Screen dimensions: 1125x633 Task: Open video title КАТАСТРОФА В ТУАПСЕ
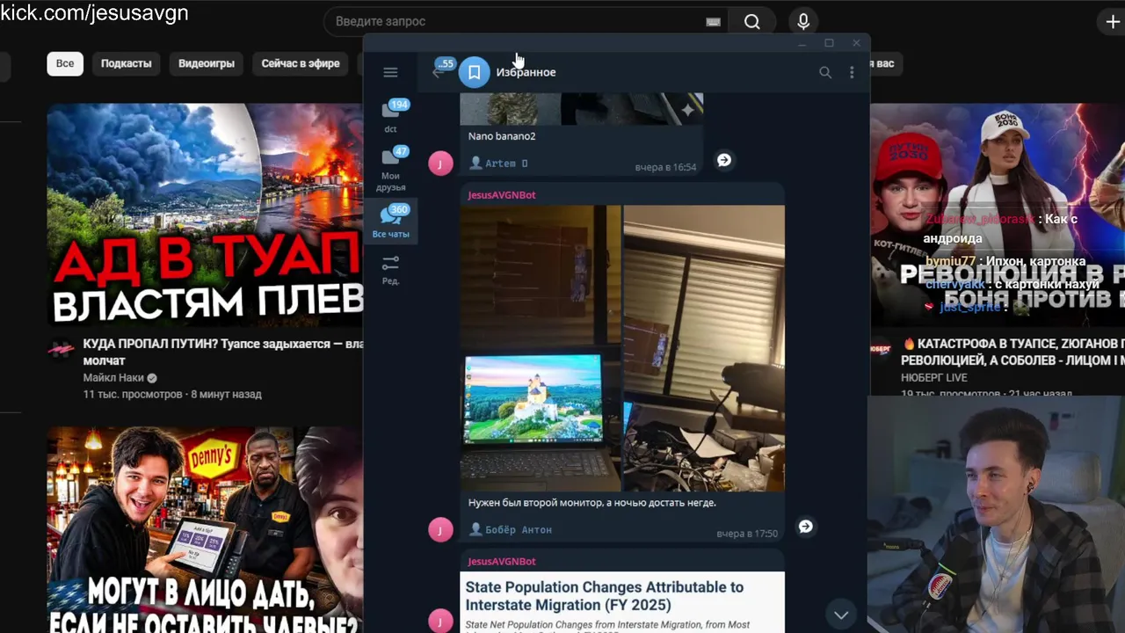point(1013,353)
